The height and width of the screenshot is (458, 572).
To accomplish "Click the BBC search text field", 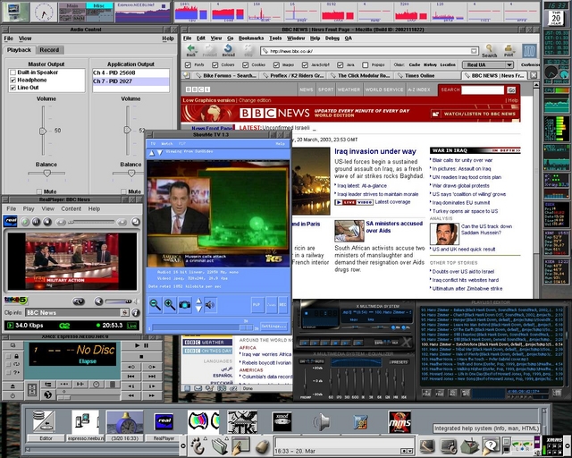I will [x=483, y=89].
